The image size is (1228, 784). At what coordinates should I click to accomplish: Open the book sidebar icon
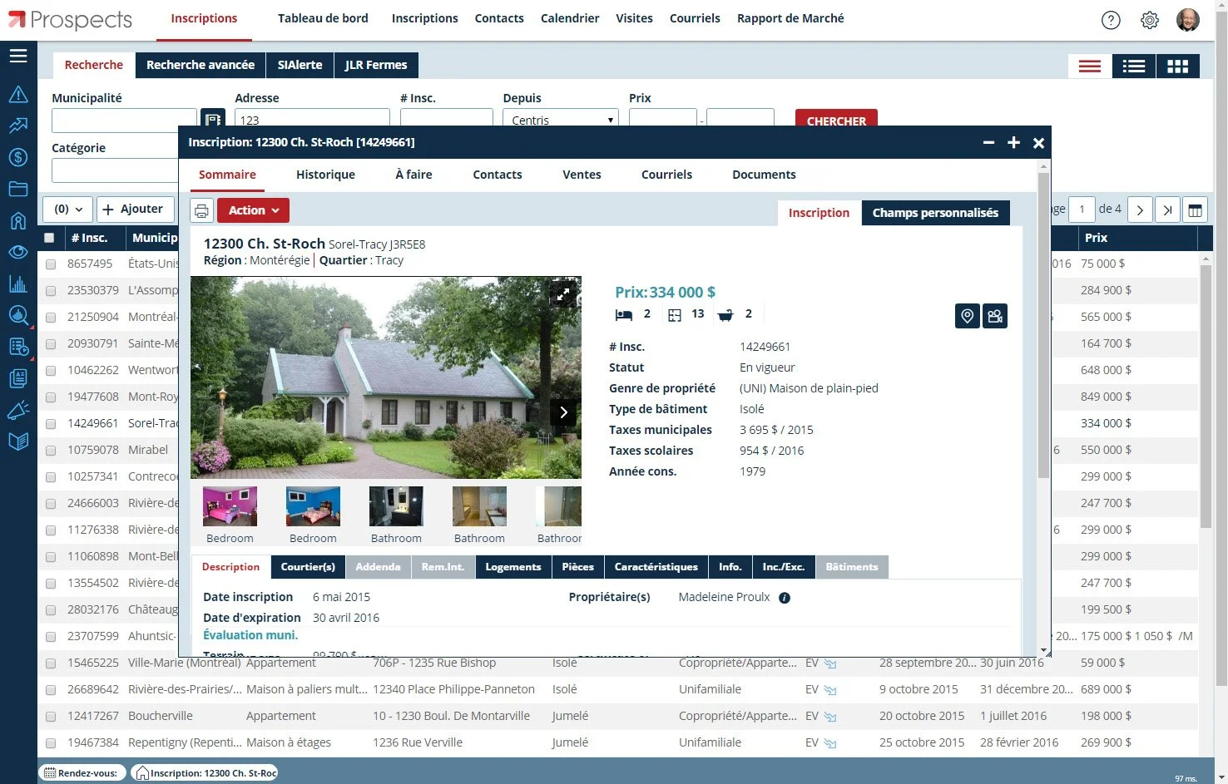(18, 441)
